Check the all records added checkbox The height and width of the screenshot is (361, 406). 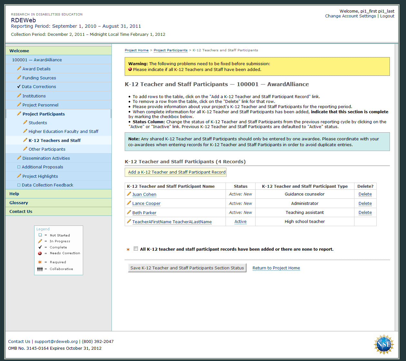pos(136,249)
